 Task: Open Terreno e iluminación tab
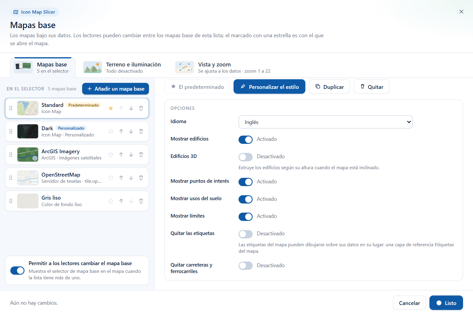(122, 68)
